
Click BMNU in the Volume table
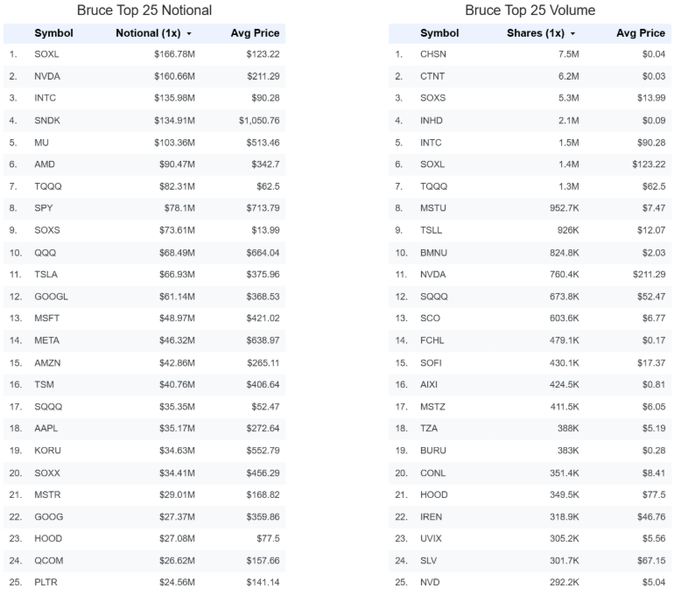(x=433, y=253)
